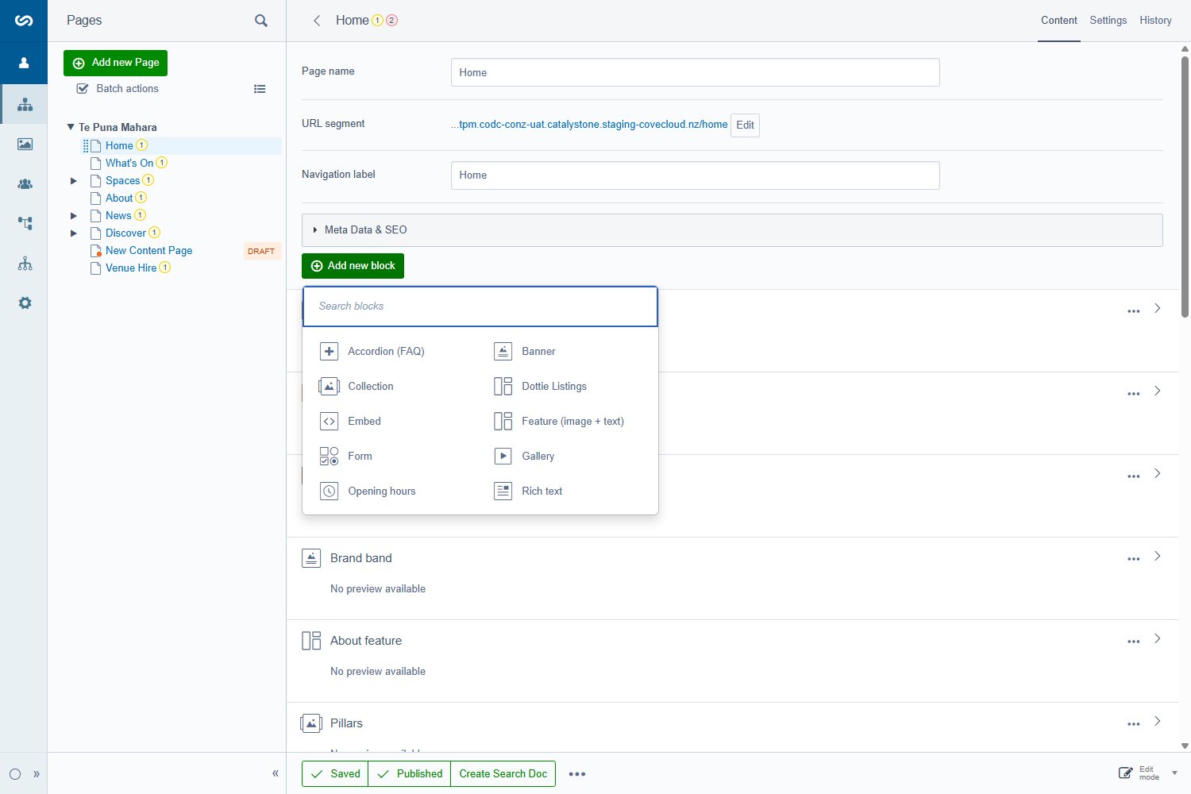
Task: Choose the Opening hours block type
Action: [367, 491]
